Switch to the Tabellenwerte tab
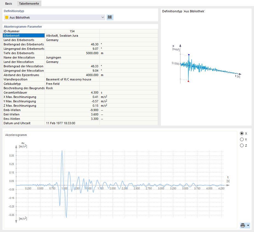Viewport: 254px width, 232px height. [x=29, y=4]
